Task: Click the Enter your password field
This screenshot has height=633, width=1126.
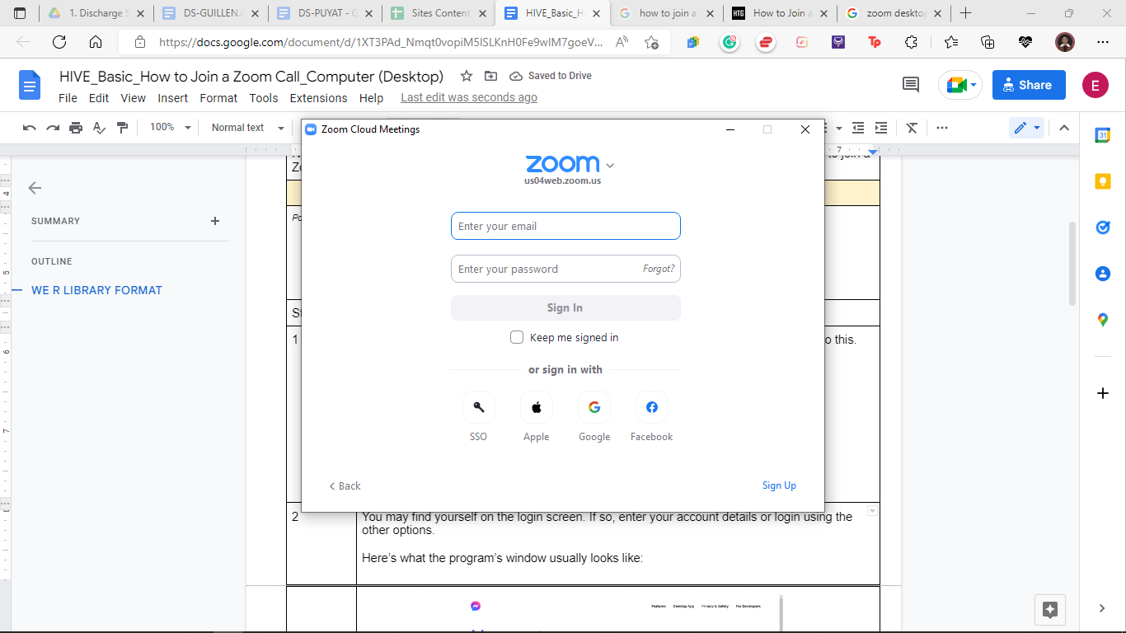Action: coord(565,269)
